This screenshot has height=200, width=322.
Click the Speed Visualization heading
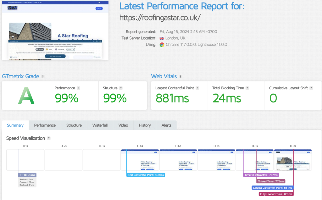click(x=26, y=138)
